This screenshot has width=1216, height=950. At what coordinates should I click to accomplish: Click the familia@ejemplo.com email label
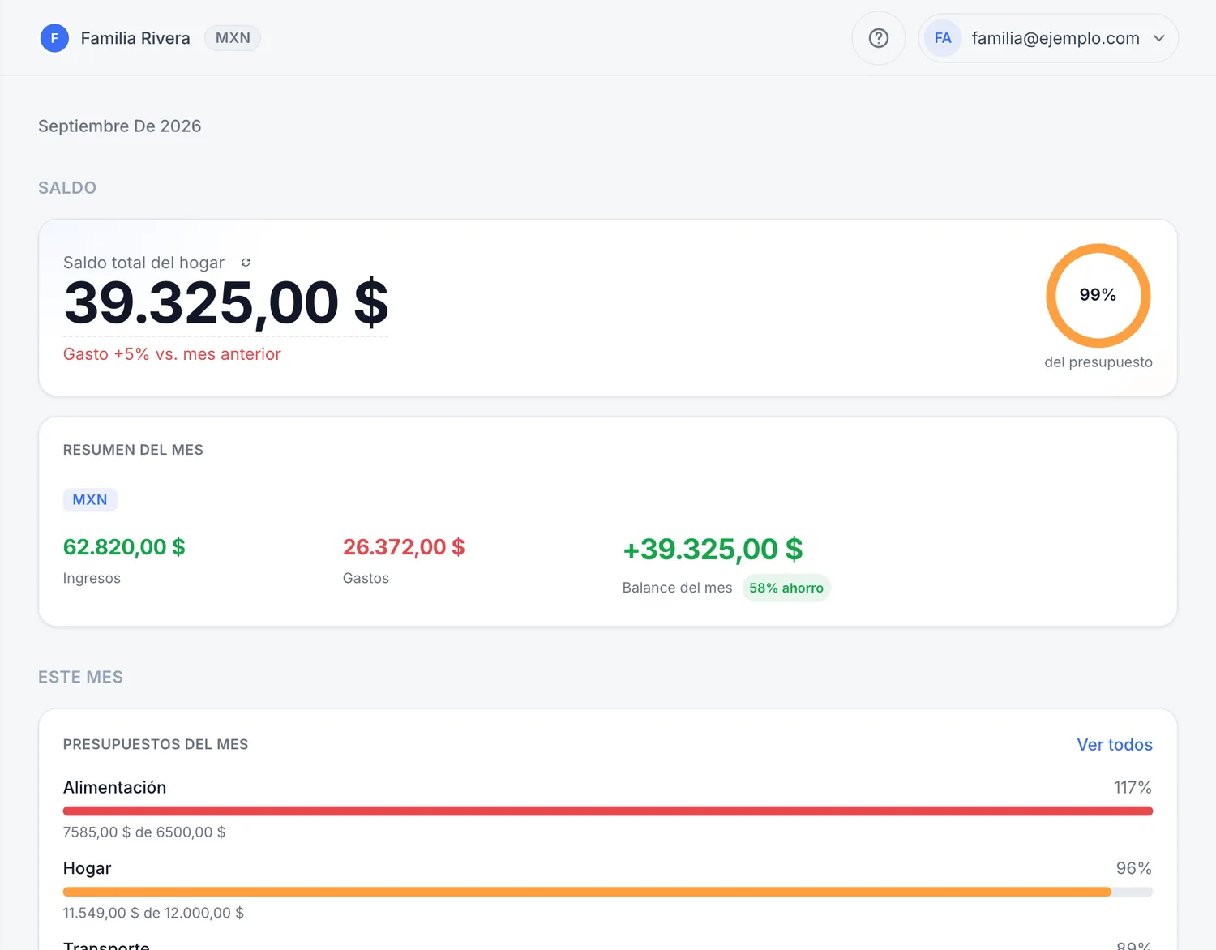1055,38
